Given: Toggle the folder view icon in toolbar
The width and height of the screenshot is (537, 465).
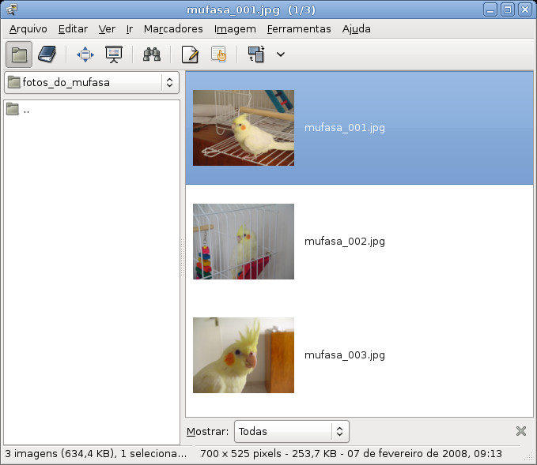Looking at the screenshot, I should coord(19,54).
